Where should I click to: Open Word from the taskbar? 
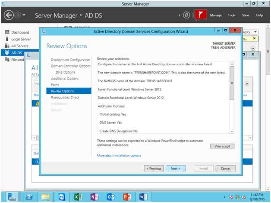(x=143, y=197)
